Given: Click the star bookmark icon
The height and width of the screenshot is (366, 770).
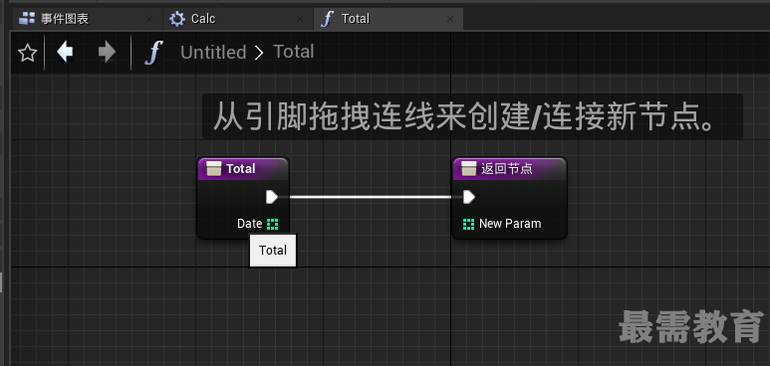Looking at the screenshot, I should (x=28, y=53).
